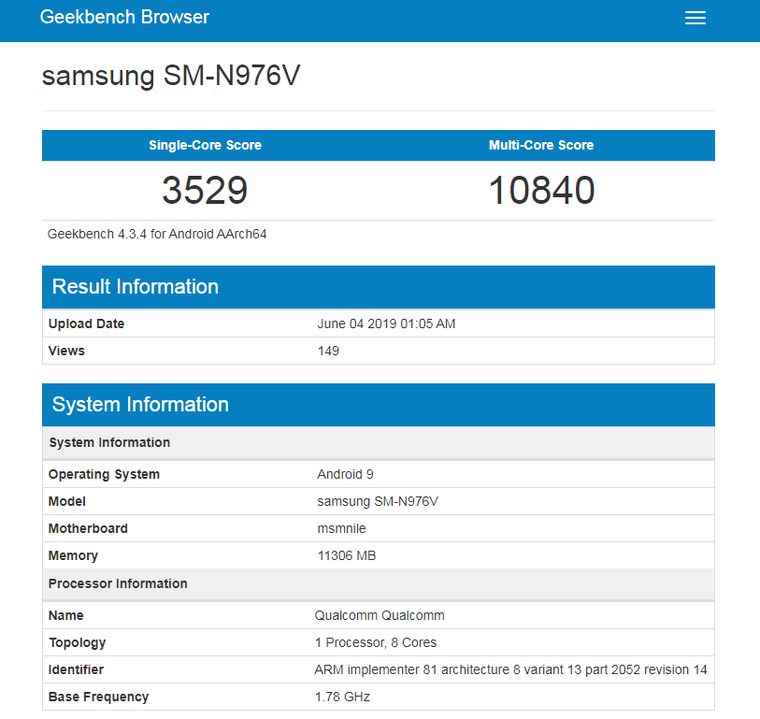
Task: Select the gray System Information subheader row
Action: [379, 442]
